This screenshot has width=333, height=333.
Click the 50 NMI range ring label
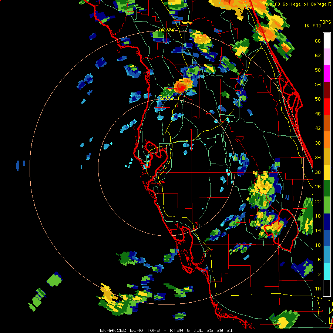click(x=166, y=99)
